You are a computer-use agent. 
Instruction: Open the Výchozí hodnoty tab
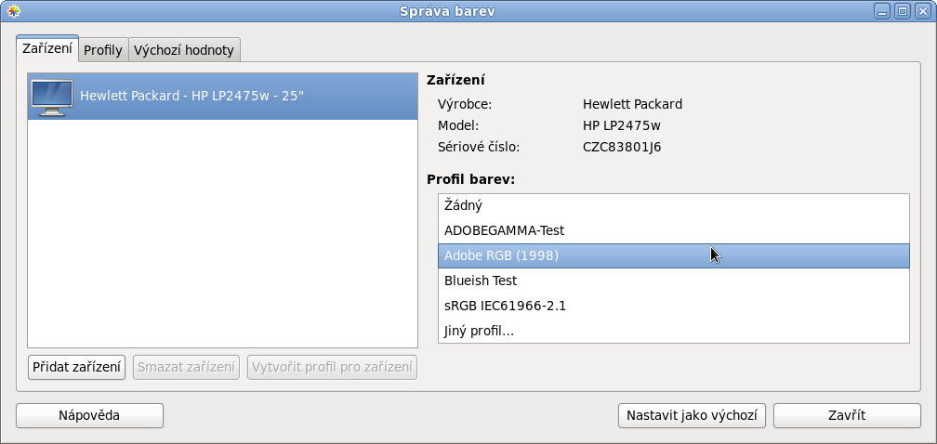point(184,50)
